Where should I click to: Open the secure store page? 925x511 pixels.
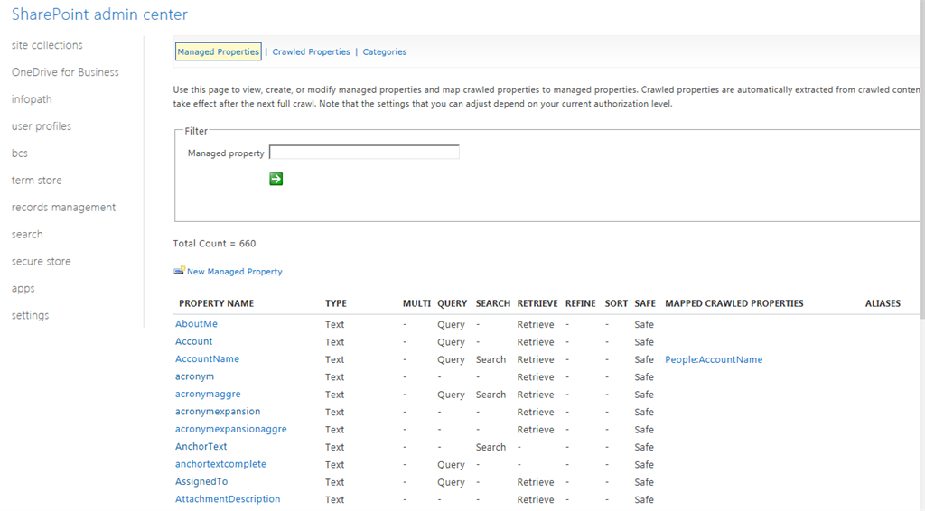pyautogui.click(x=41, y=262)
